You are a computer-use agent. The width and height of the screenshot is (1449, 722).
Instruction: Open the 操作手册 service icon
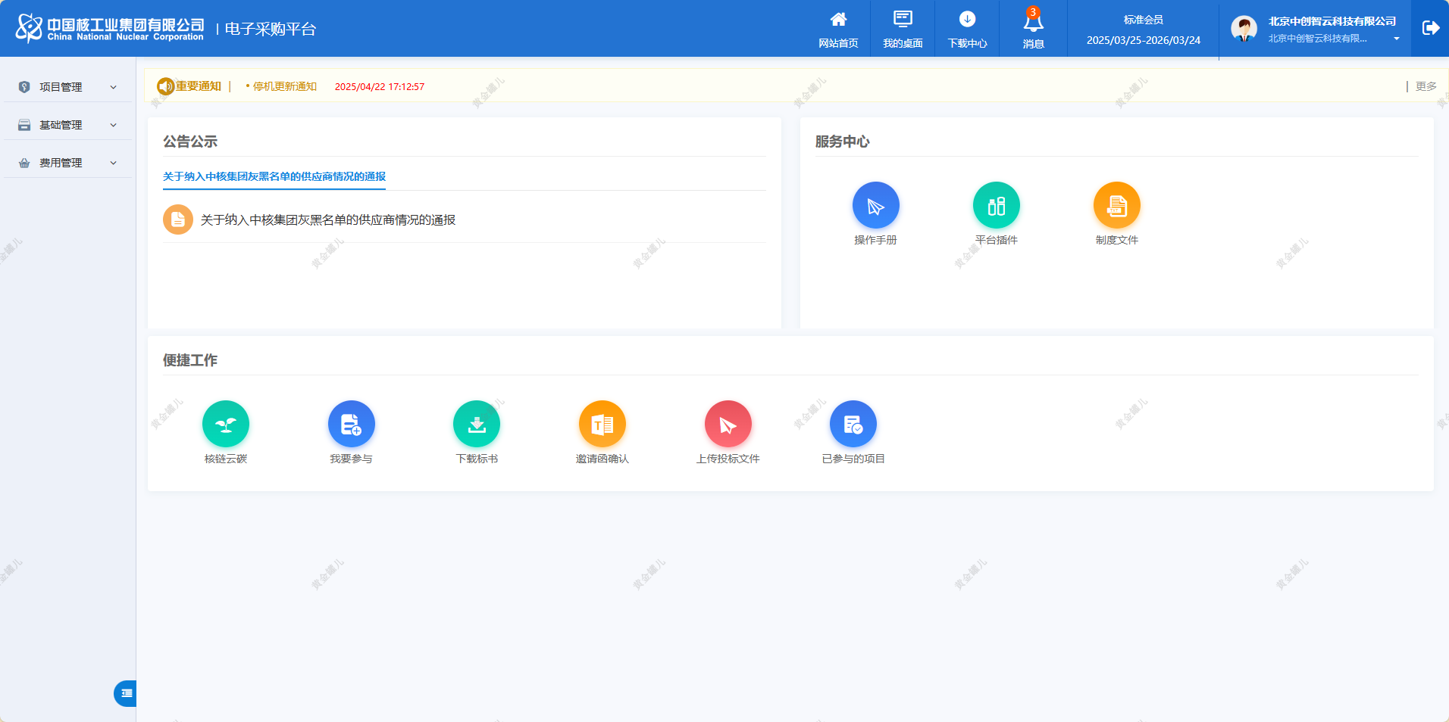coord(875,205)
